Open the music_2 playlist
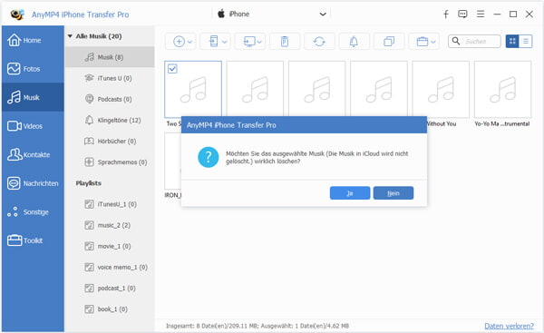 coord(110,225)
